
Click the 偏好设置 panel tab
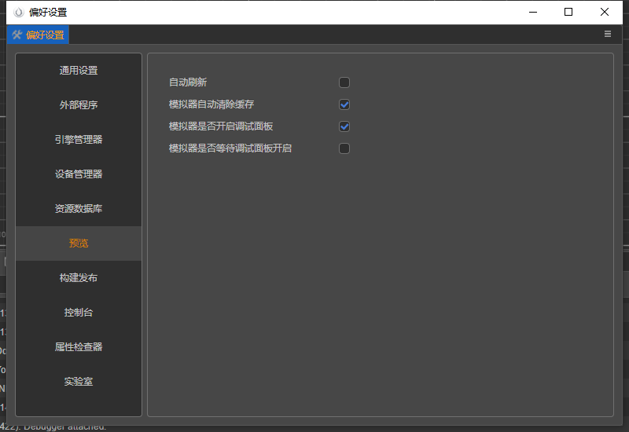tap(38, 35)
